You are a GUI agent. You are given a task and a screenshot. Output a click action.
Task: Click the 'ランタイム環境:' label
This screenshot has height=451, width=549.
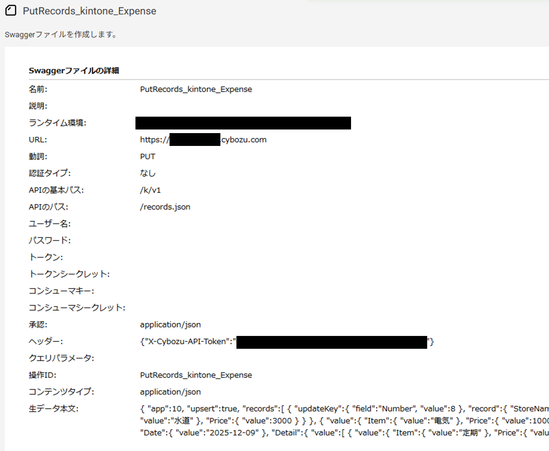(57, 123)
